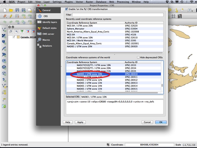Image resolution: width=197 pixels, height=148 pixels.
Task: Click the Add Vector Layer icon
Action: (4, 30)
